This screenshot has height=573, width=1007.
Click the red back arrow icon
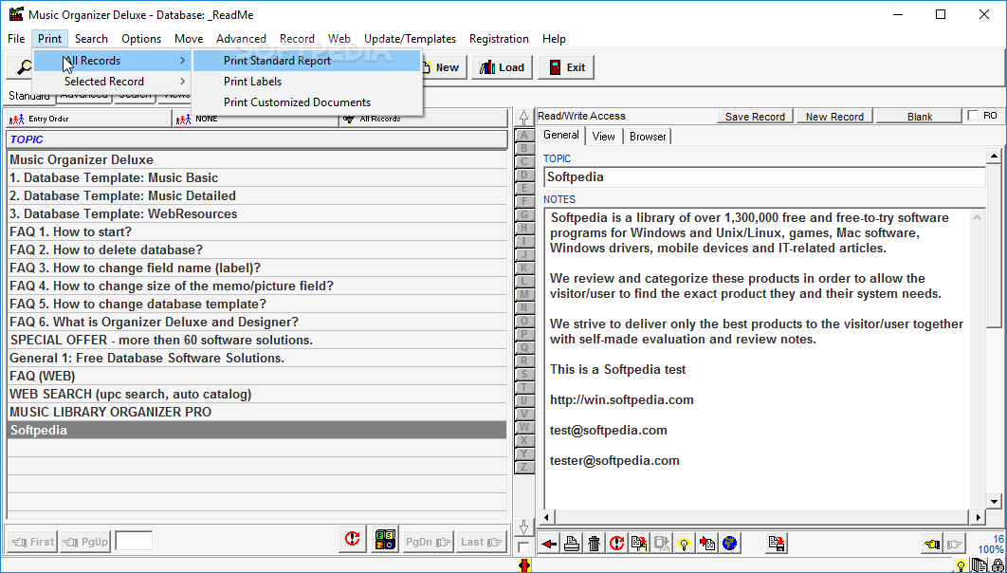coord(549,544)
